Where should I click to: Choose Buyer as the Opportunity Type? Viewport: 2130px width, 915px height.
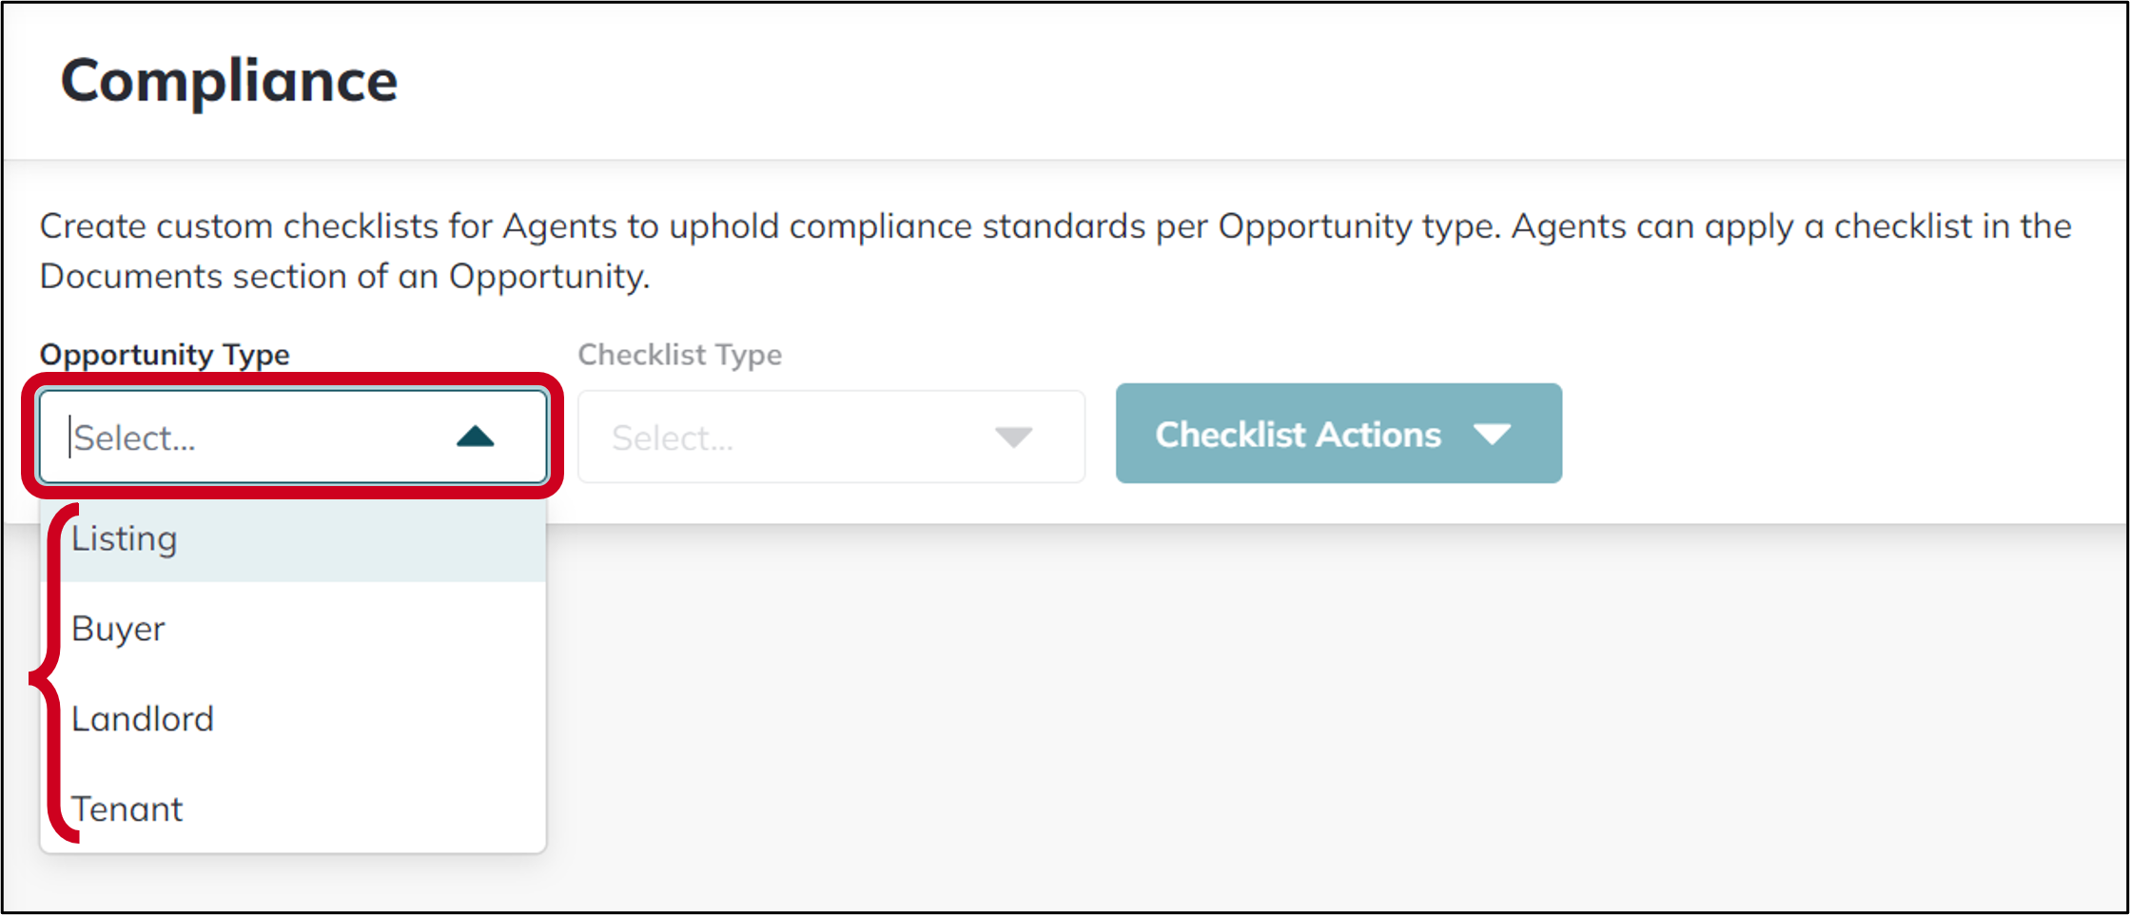[117, 628]
